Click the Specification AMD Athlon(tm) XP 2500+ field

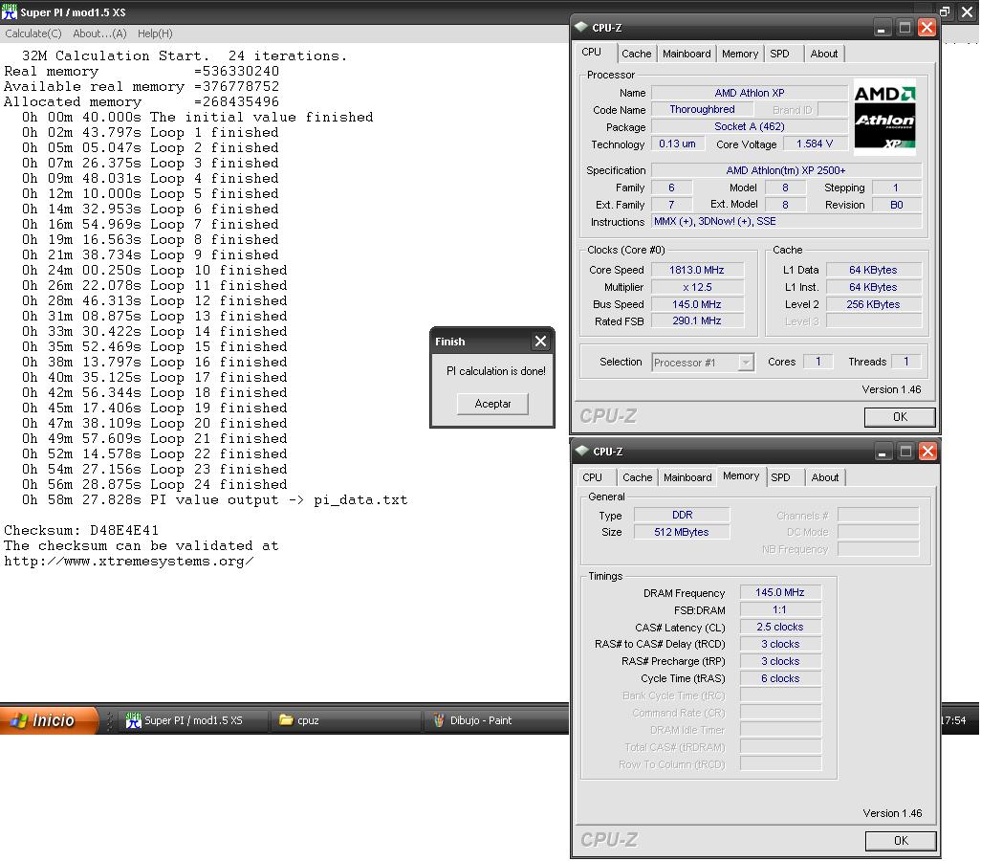click(x=786, y=170)
